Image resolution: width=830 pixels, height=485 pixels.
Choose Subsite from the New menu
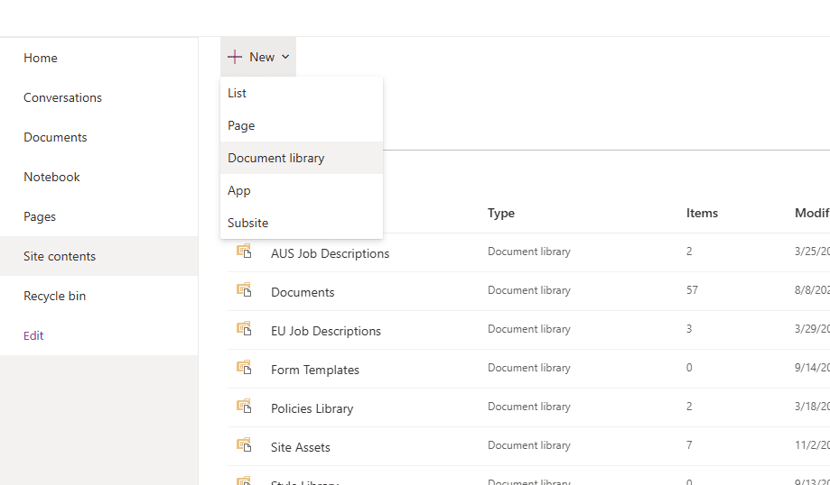pyautogui.click(x=248, y=223)
